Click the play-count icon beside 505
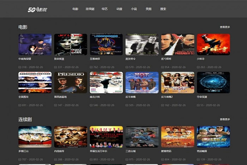 [127, 105]
